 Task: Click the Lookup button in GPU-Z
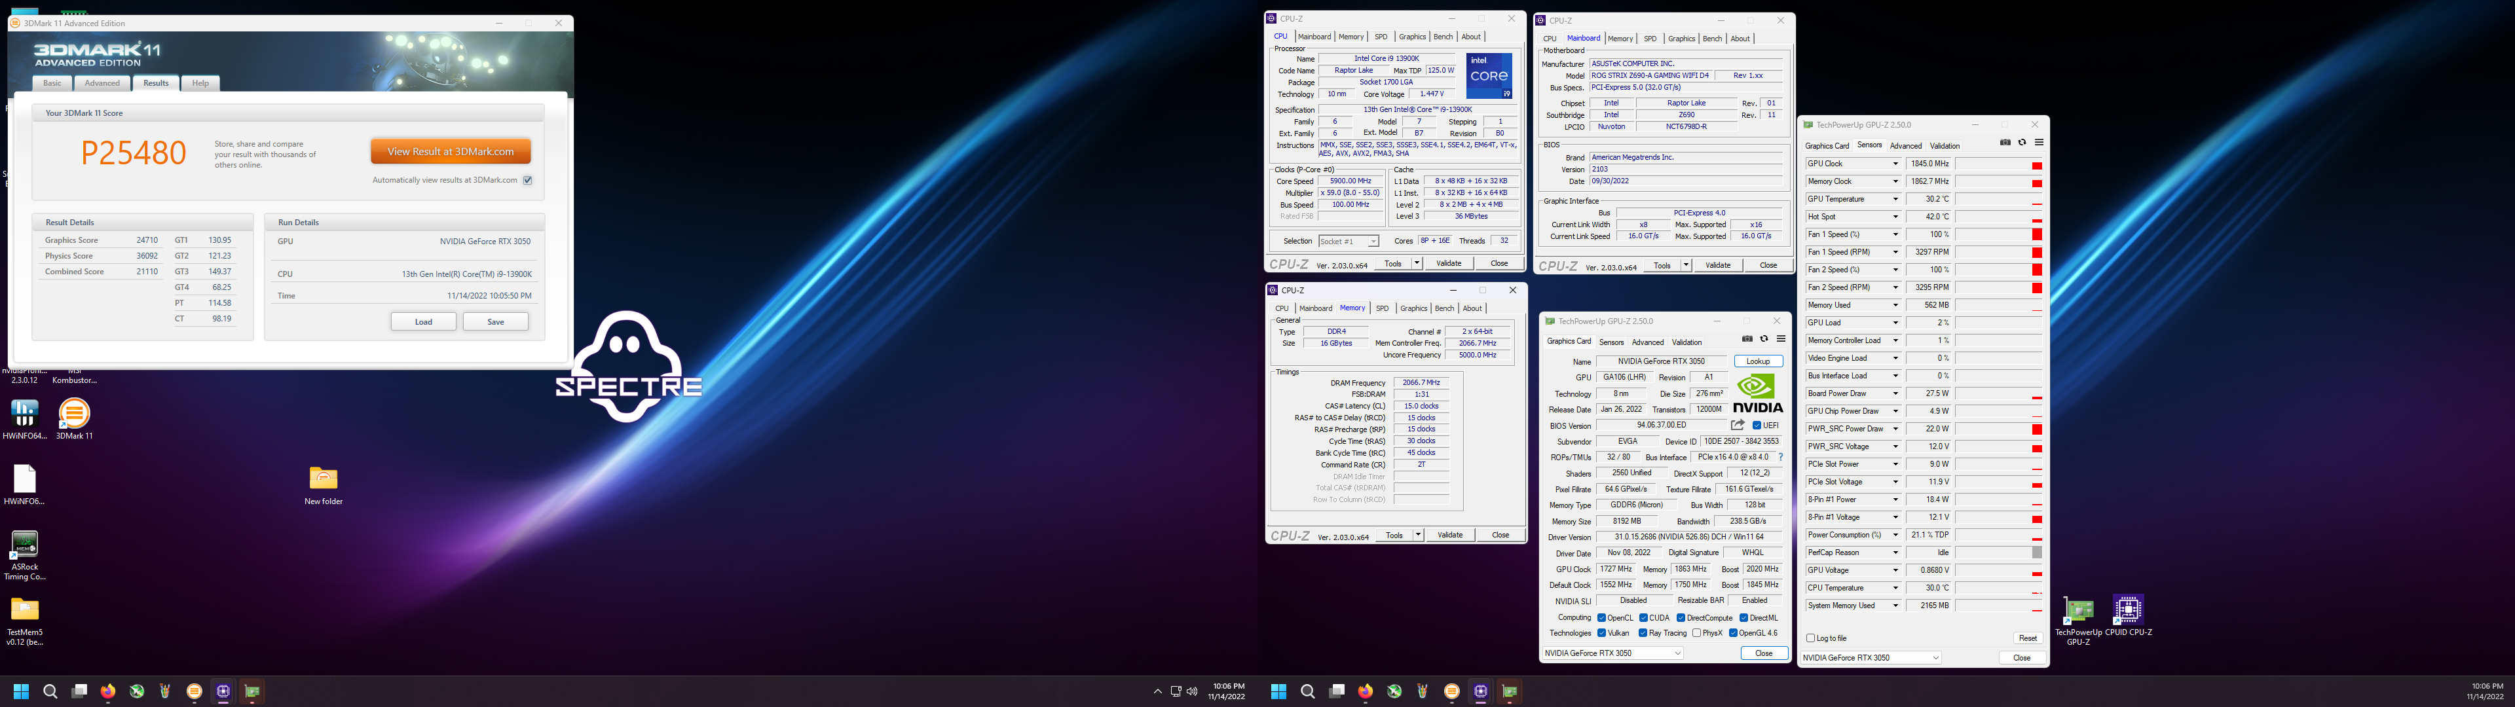(x=1759, y=361)
